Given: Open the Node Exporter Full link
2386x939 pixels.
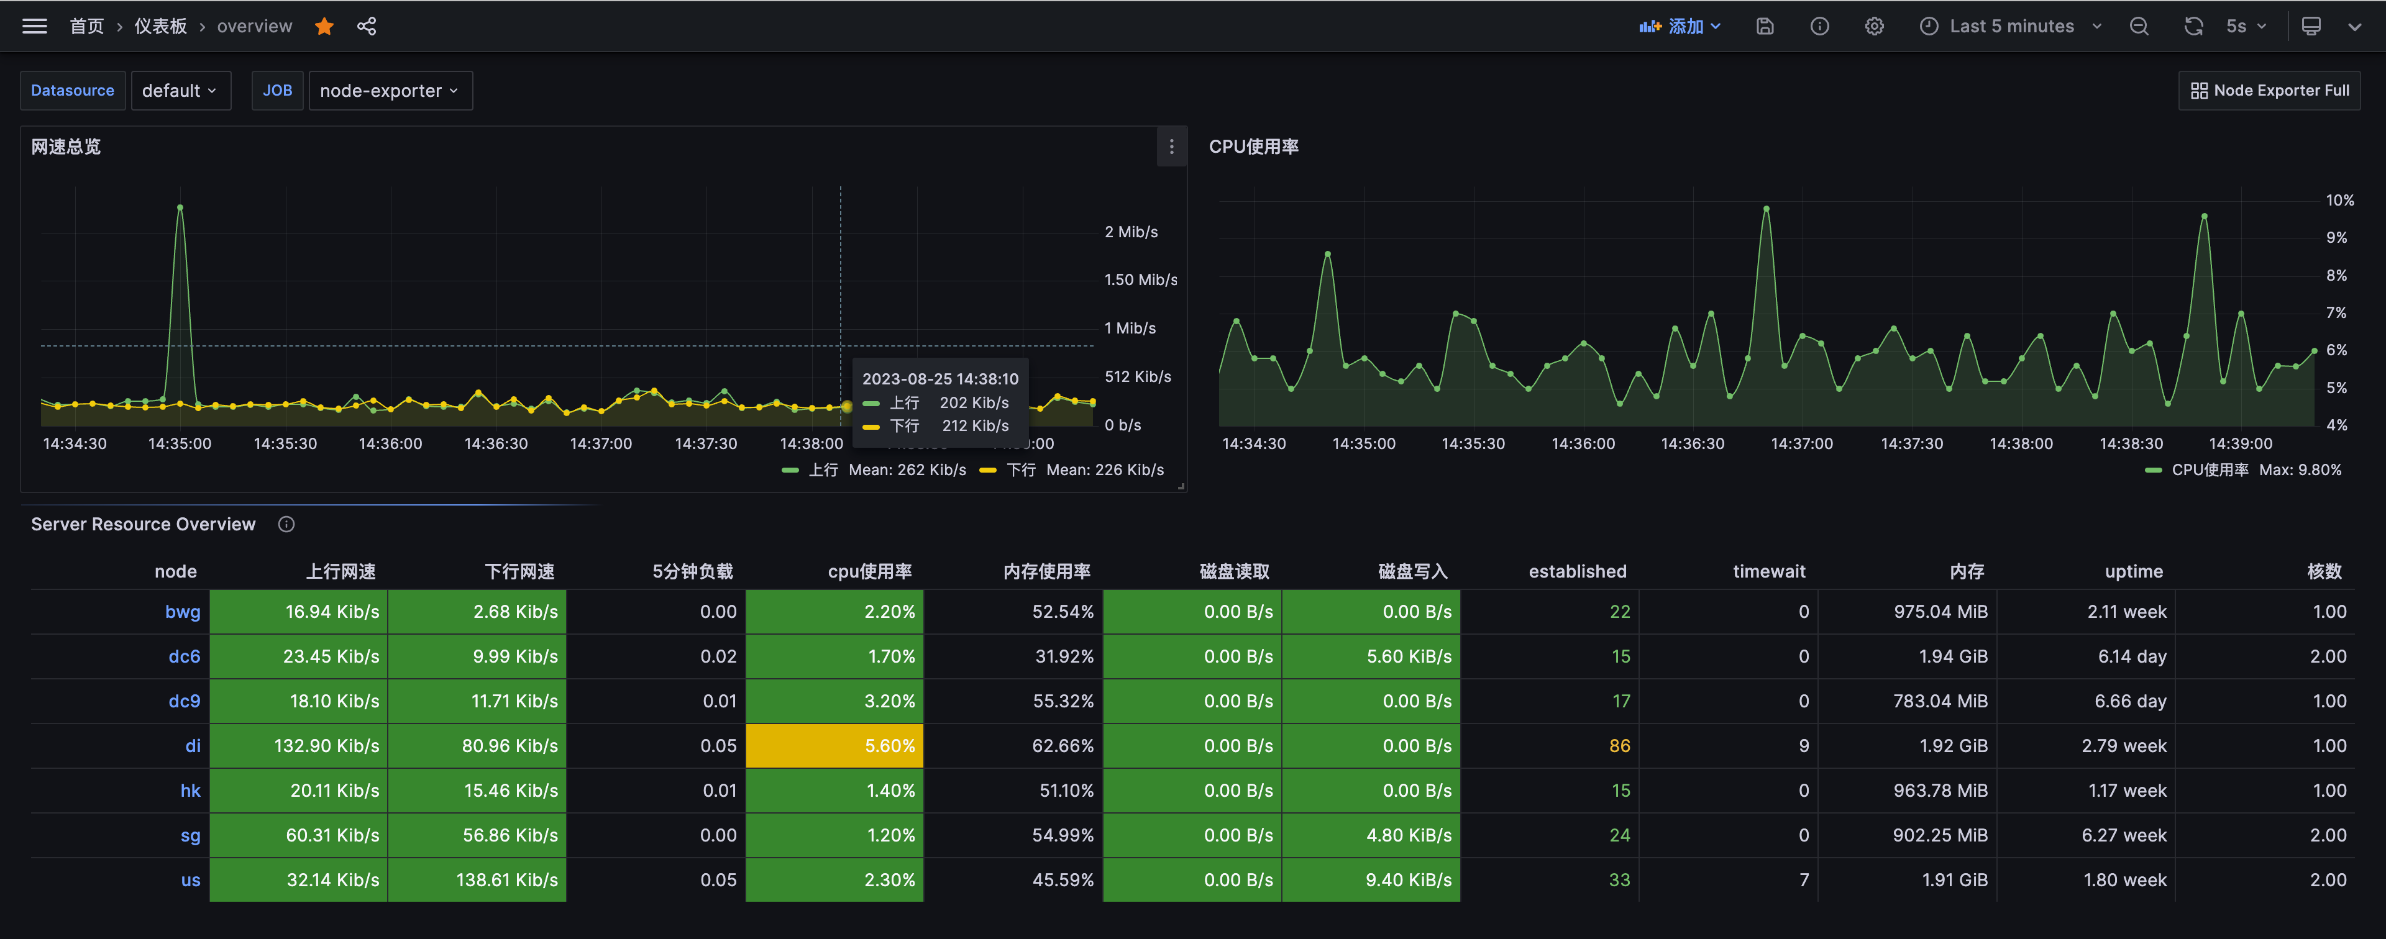Looking at the screenshot, I should click(2269, 91).
